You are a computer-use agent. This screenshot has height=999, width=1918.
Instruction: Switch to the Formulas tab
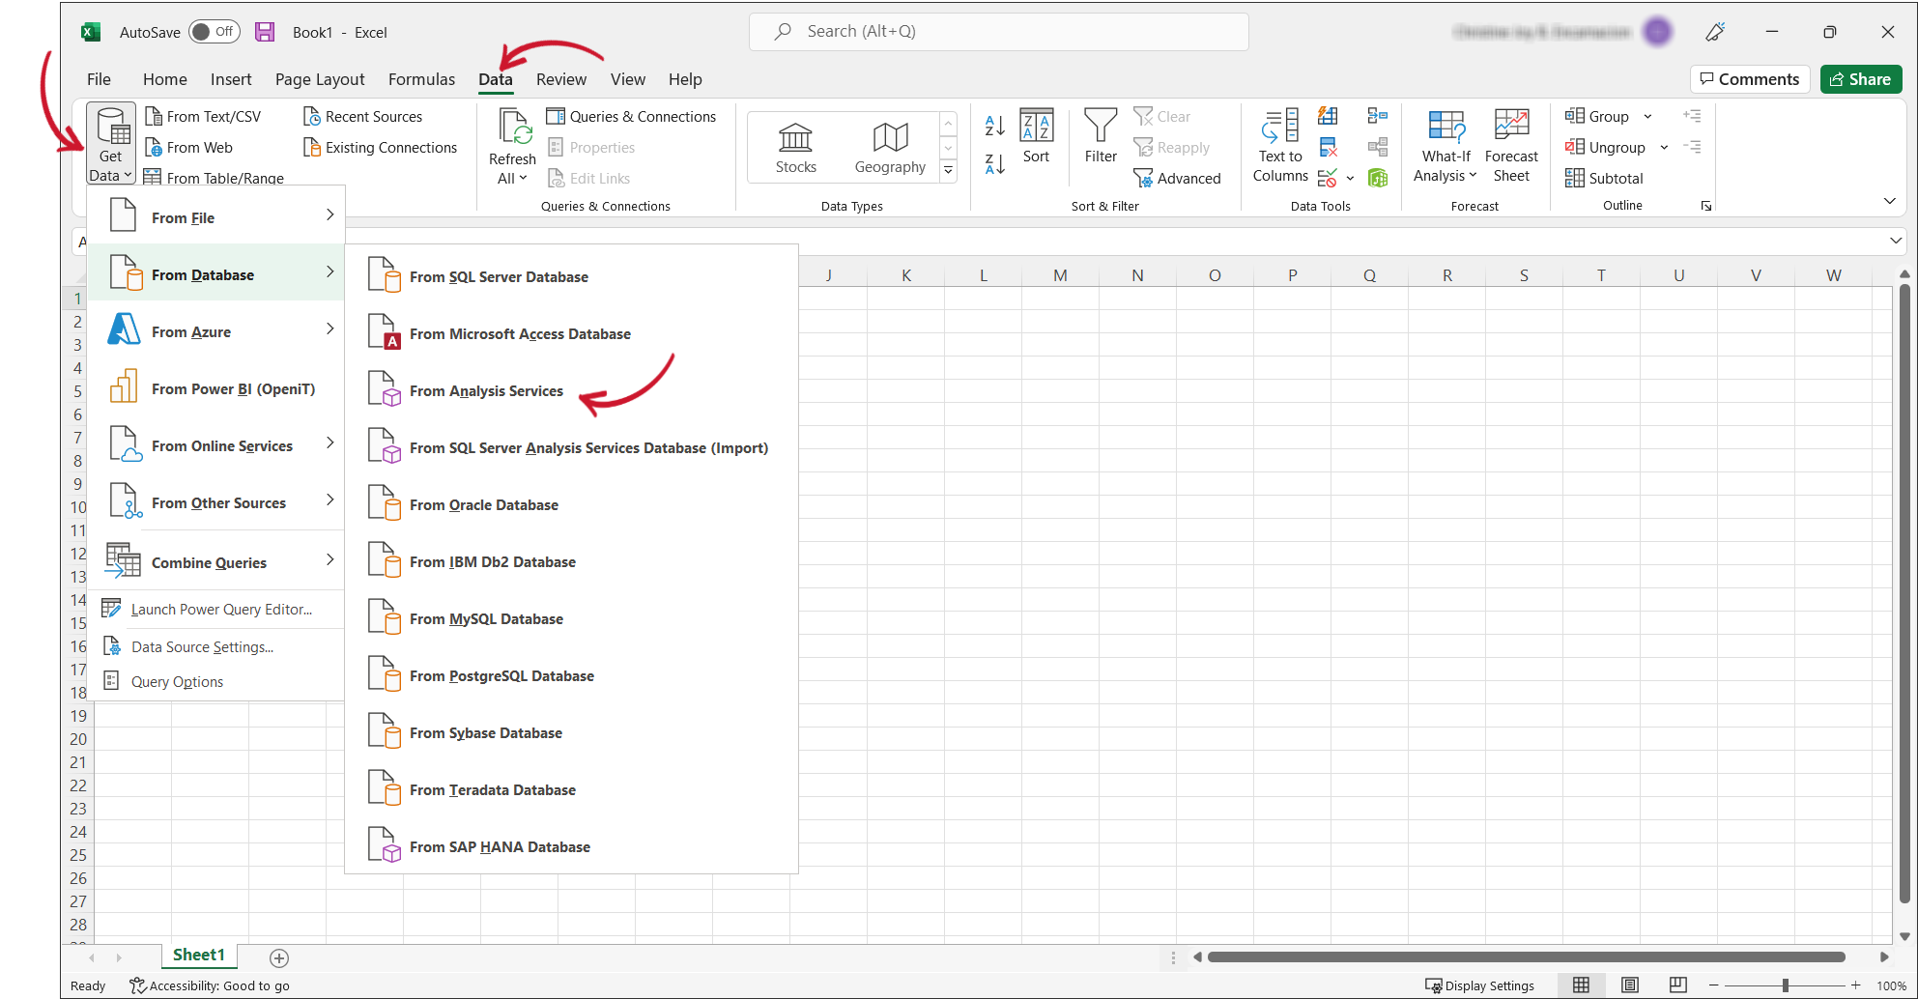[421, 79]
